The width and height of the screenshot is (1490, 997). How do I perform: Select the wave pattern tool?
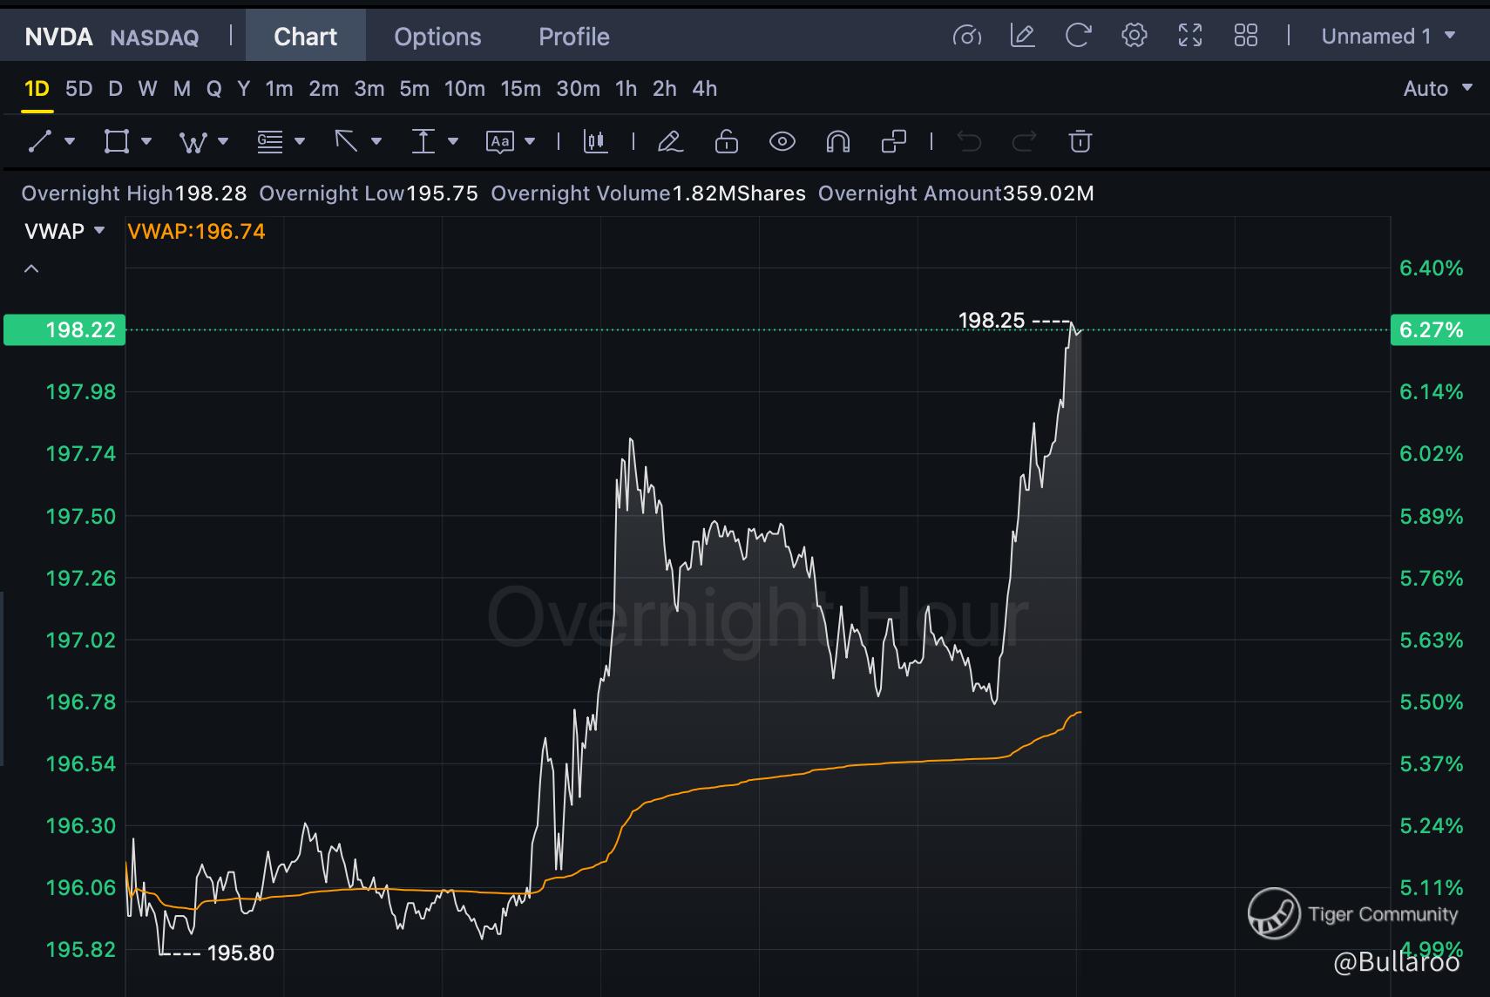(x=192, y=141)
